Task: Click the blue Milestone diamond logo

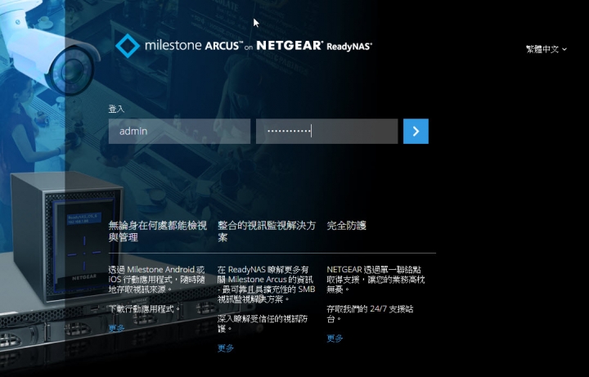Action: [x=128, y=46]
